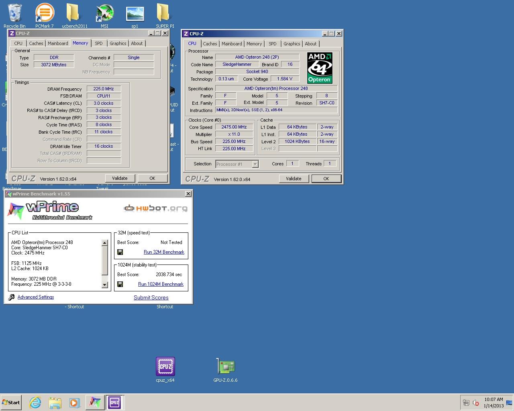Open Caches tab in the memory CPU-Z window
The image size is (514, 411).
tap(36, 43)
